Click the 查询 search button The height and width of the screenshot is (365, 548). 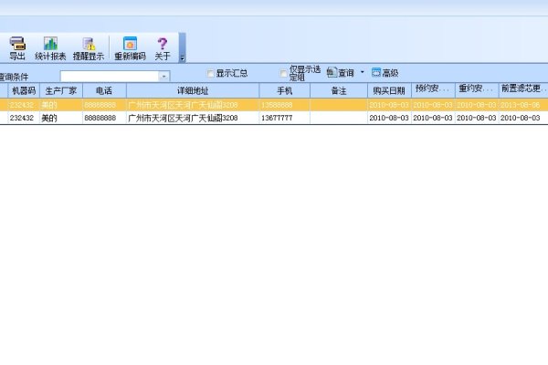pos(341,73)
